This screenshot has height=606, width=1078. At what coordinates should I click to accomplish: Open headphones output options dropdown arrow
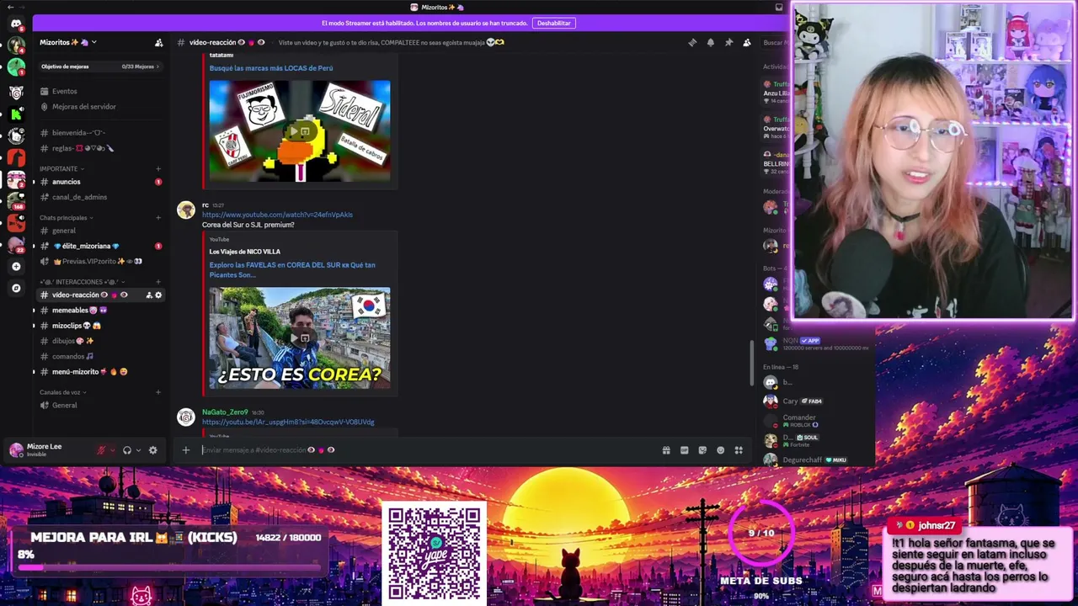138,450
